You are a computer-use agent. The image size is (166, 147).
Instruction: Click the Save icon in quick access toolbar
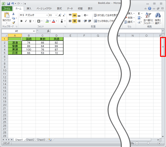8,4
